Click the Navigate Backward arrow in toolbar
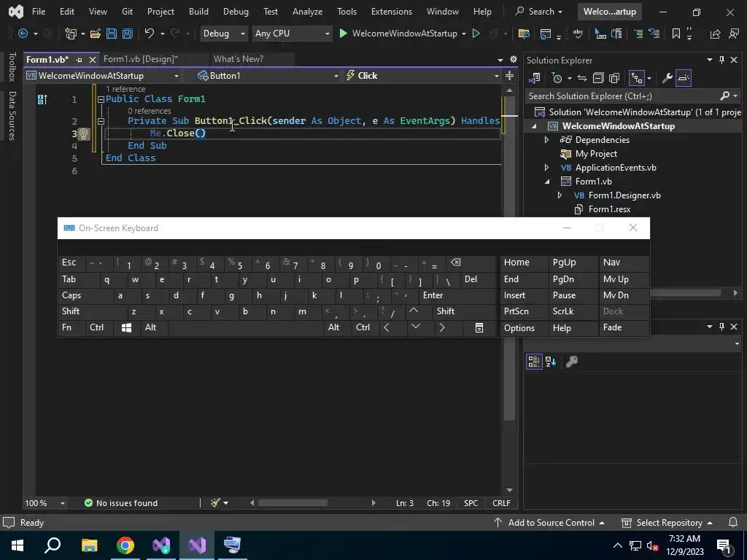 click(x=23, y=34)
